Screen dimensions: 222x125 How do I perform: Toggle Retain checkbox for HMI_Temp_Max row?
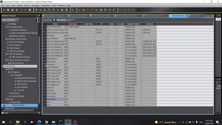[112, 79]
